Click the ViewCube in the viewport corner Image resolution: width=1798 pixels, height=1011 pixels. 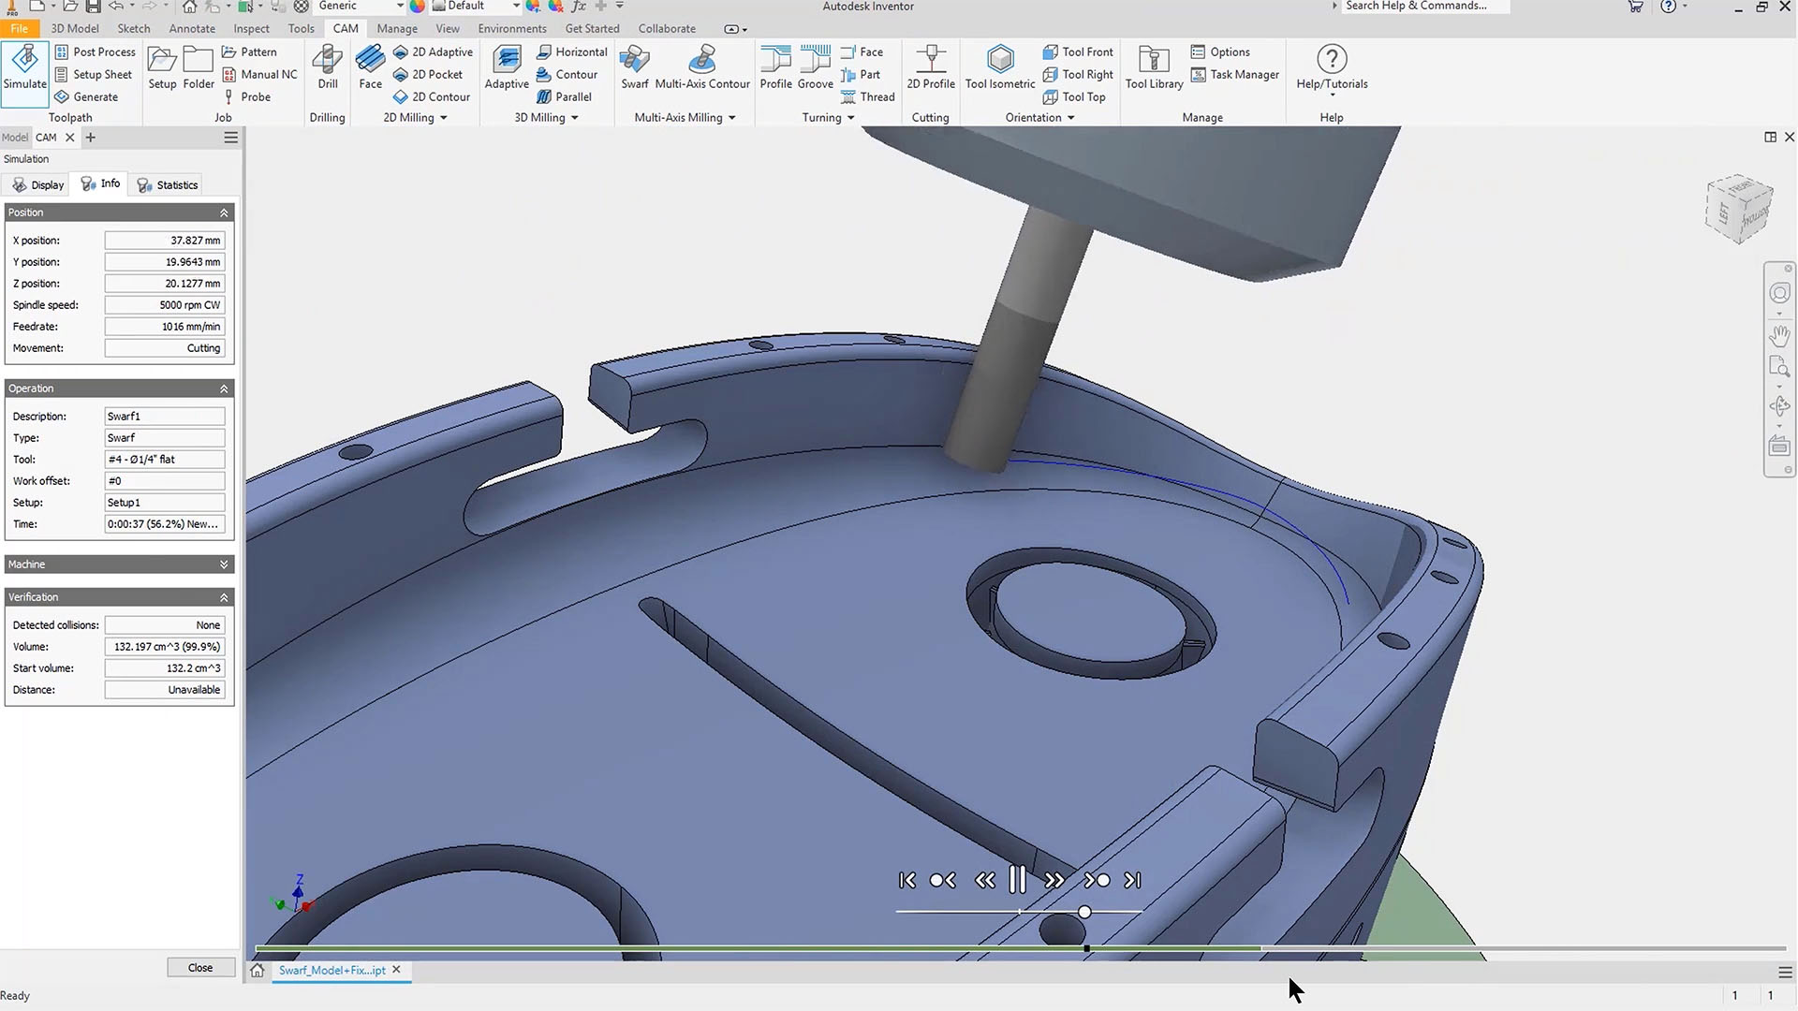click(1739, 210)
